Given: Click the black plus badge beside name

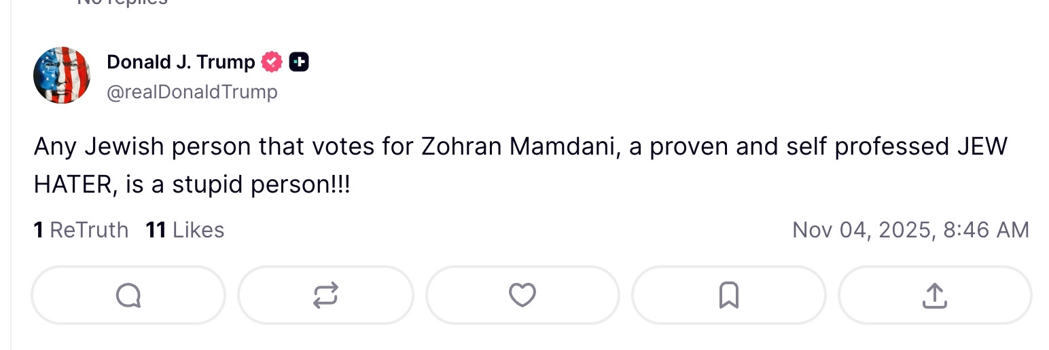Looking at the screenshot, I should 299,62.
